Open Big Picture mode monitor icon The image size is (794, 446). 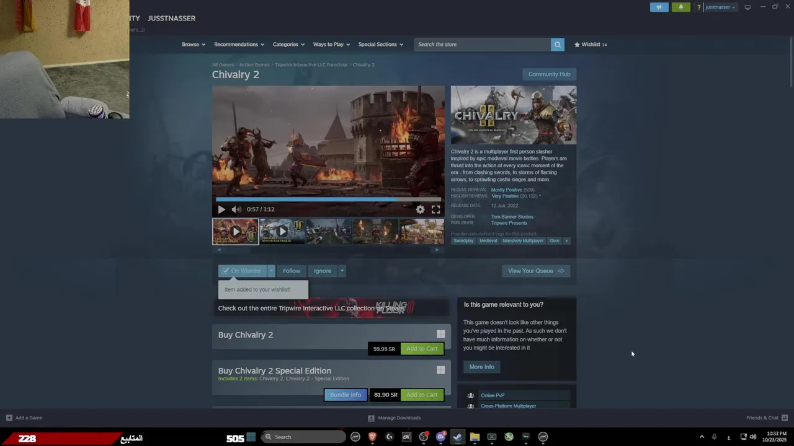(x=747, y=7)
